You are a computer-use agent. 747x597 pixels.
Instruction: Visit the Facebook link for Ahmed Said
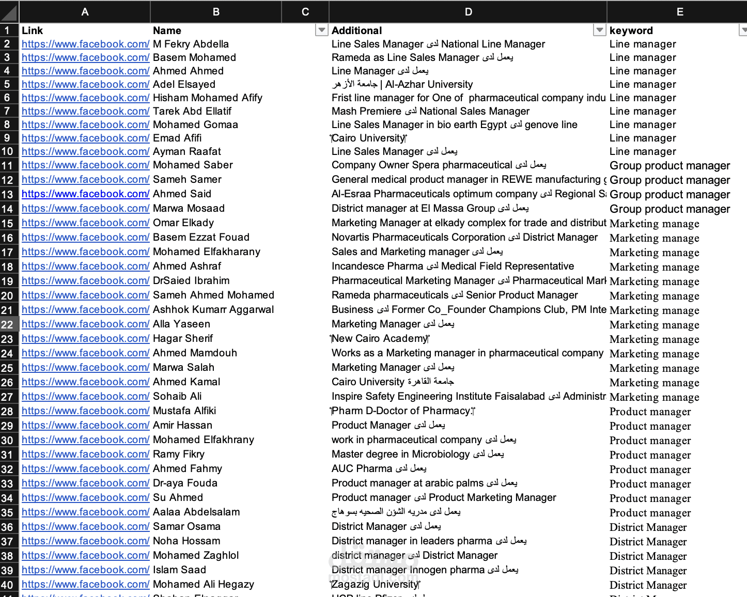click(x=85, y=194)
